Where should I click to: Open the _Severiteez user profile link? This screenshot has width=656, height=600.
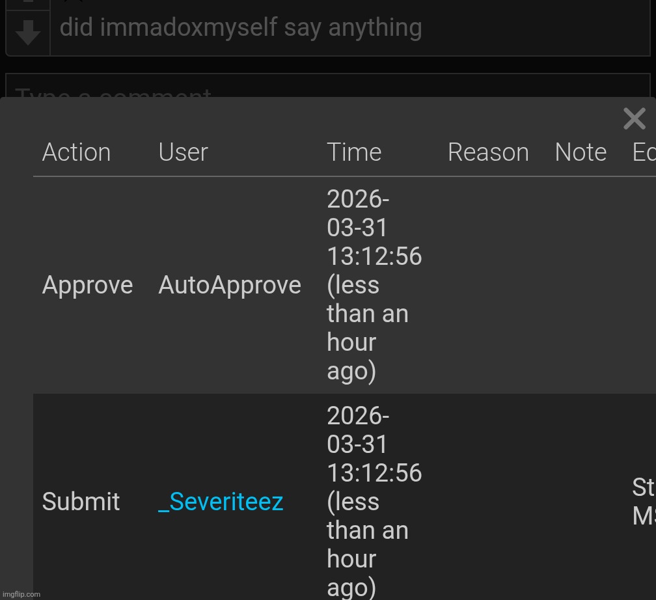click(x=221, y=502)
